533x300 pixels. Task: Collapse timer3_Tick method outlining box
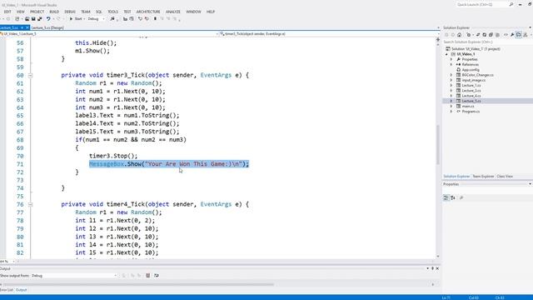pos(30,75)
